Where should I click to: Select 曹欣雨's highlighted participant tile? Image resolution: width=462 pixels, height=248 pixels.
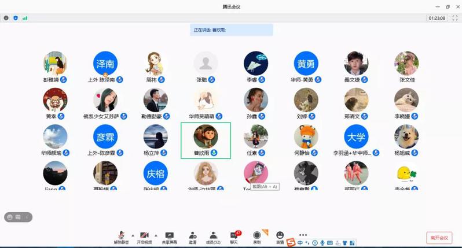206,140
